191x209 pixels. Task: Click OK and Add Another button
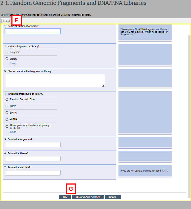point(88,197)
